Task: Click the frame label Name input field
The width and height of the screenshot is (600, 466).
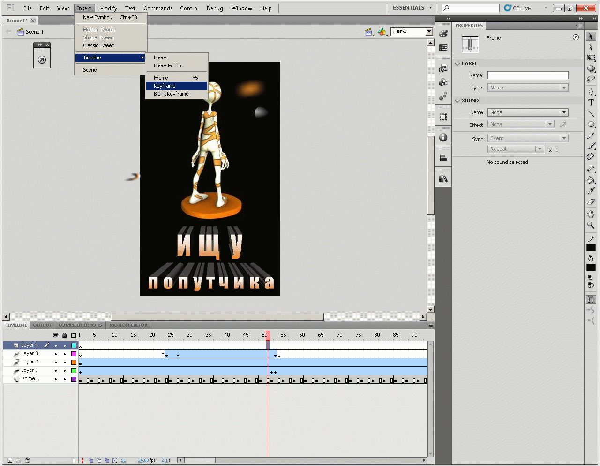Action: click(528, 75)
